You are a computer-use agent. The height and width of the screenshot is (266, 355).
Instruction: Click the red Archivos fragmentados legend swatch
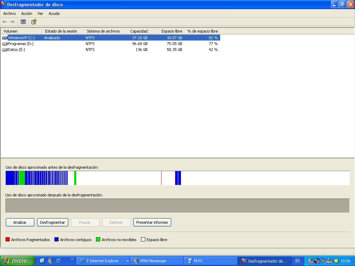[x=8, y=240]
